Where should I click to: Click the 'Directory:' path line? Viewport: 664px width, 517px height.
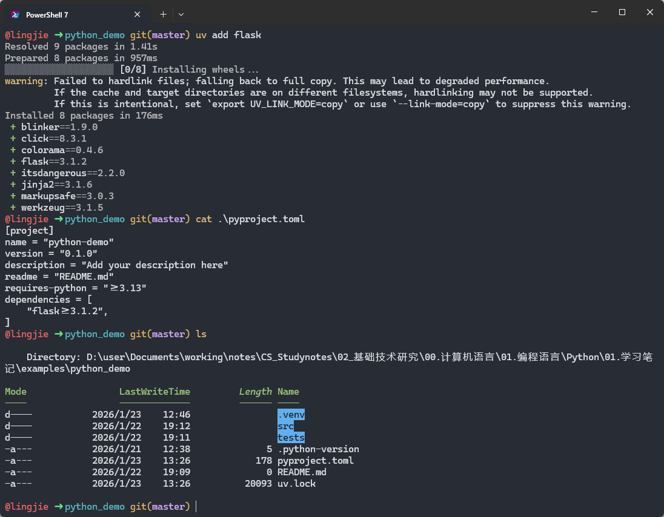click(x=328, y=363)
